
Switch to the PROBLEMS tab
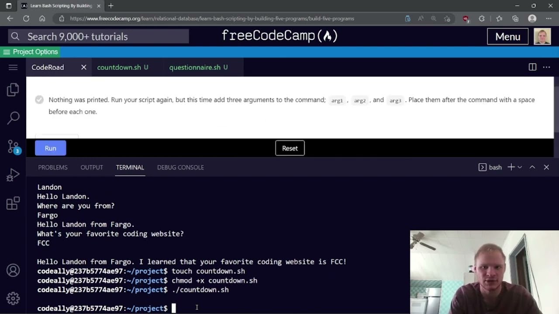point(53,167)
